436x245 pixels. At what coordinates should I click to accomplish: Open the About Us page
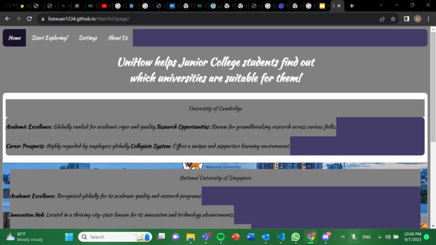pos(117,38)
